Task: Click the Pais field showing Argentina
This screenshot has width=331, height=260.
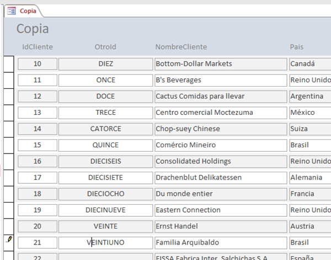Action: [x=310, y=96]
